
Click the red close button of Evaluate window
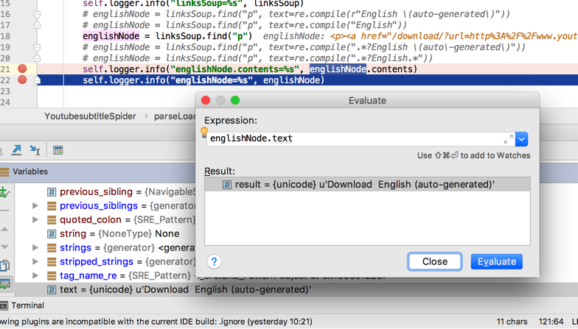tap(206, 100)
